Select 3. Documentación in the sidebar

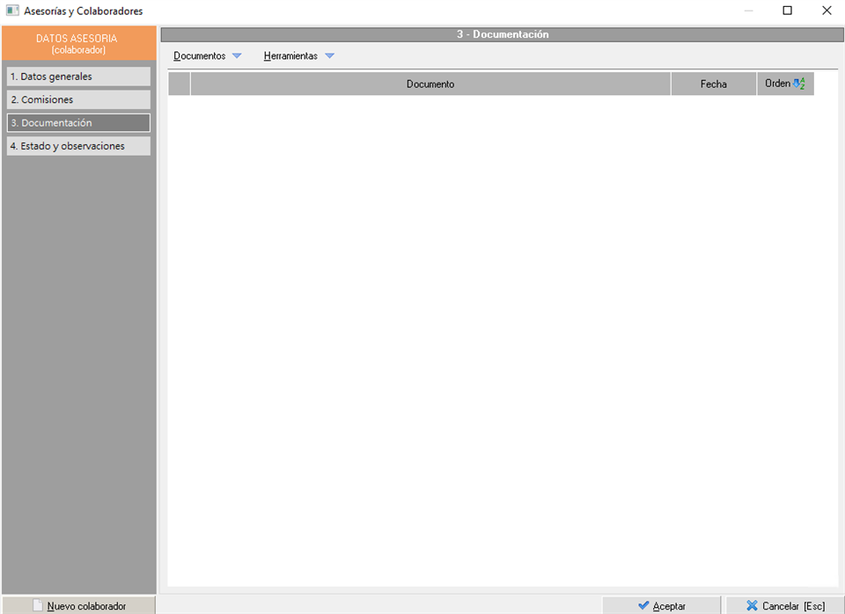(78, 123)
